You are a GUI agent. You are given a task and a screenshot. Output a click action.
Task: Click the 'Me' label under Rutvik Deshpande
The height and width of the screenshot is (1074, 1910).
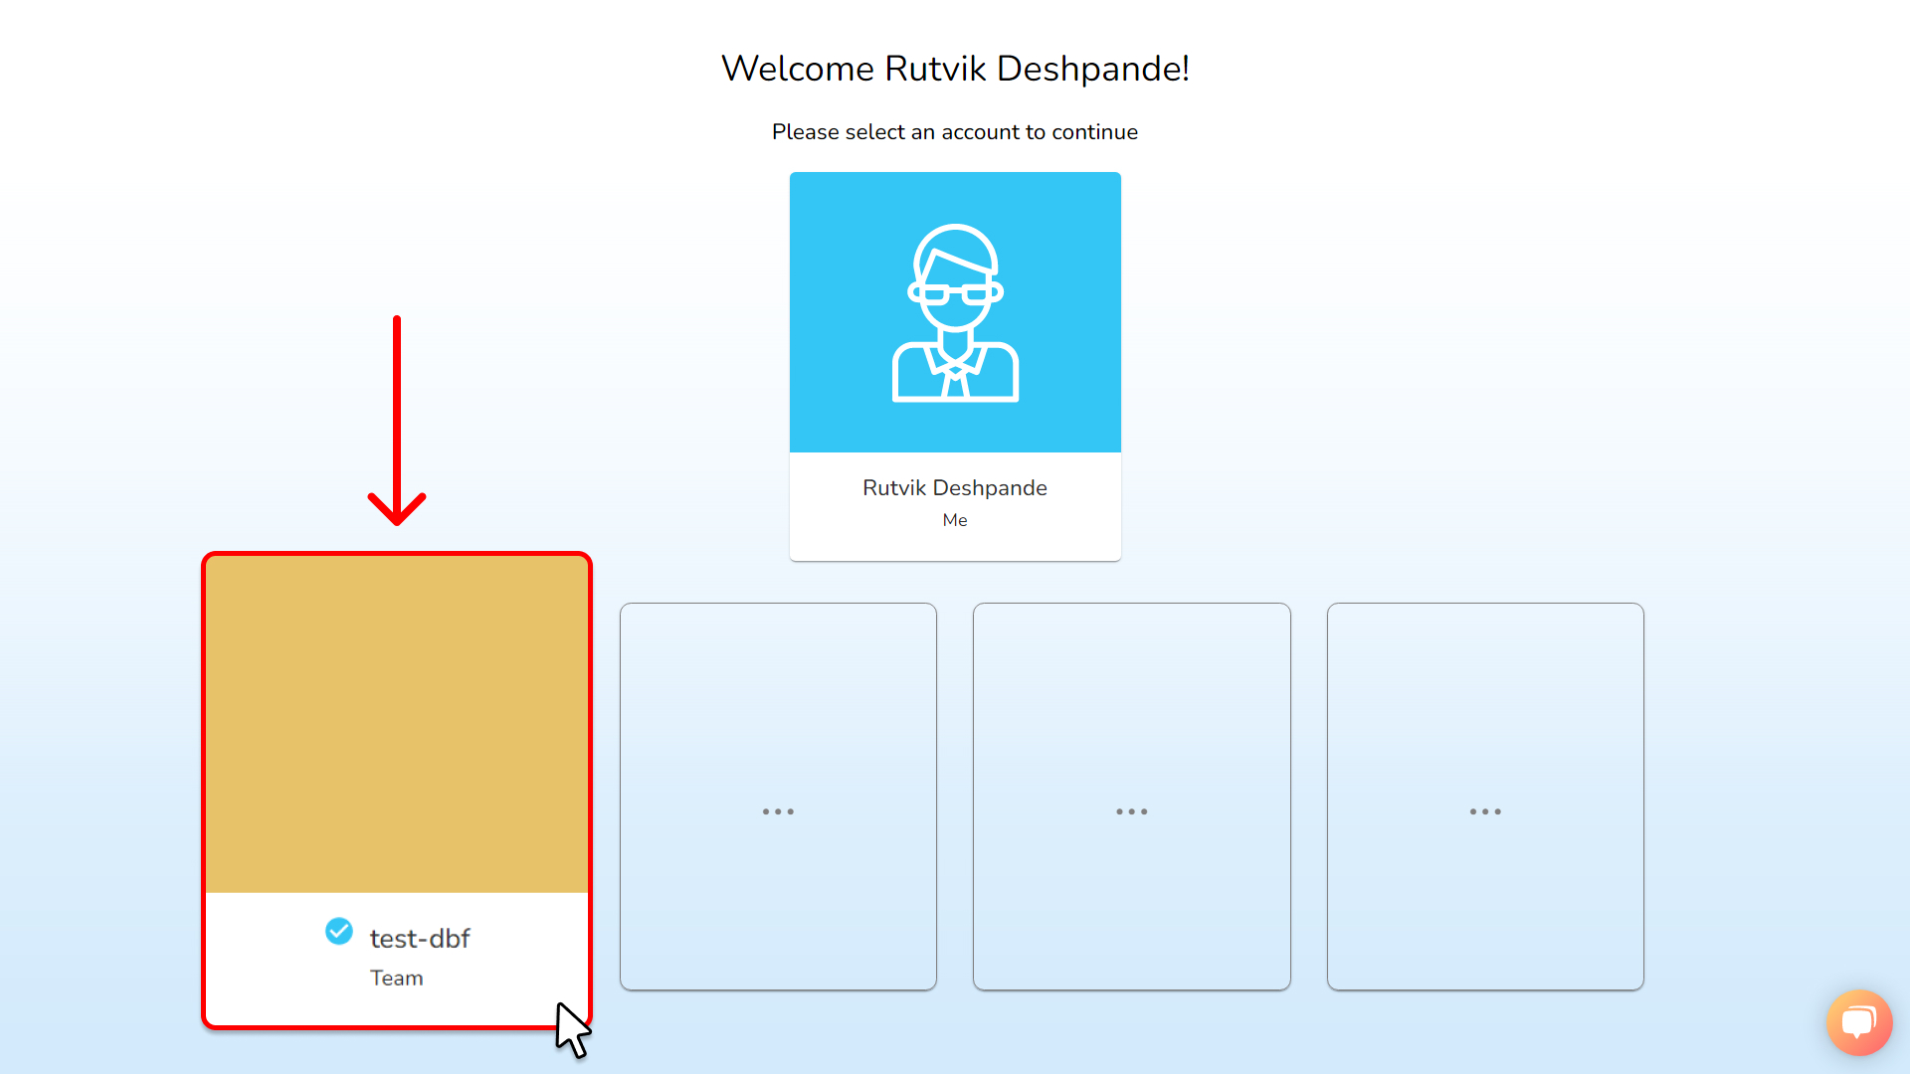point(955,520)
